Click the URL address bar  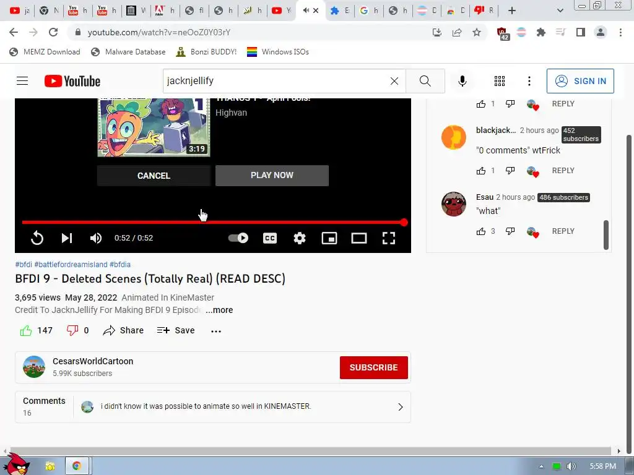251,32
